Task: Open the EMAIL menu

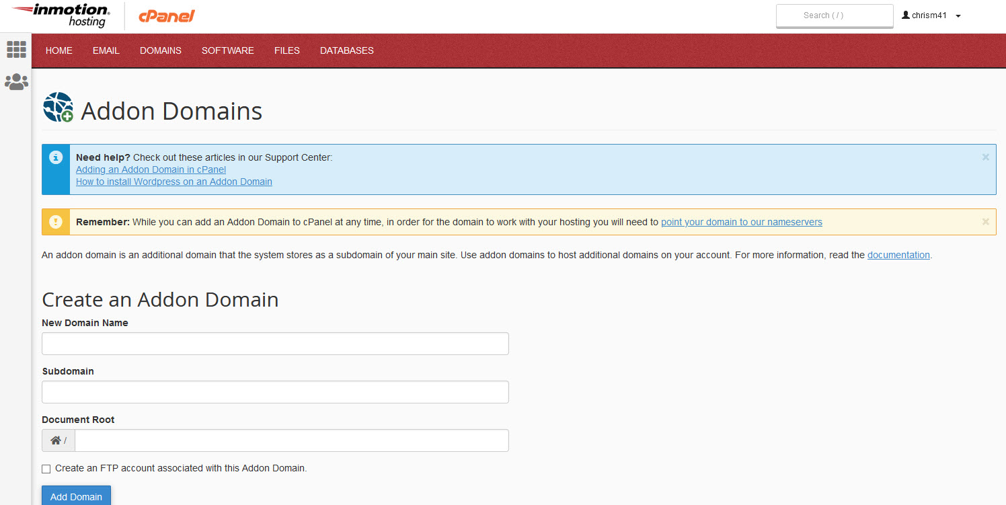Action: tap(106, 50)
